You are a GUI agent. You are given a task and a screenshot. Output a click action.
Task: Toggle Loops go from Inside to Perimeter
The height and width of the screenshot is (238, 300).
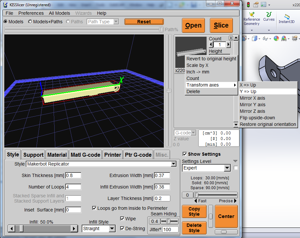tap(94, 208)
